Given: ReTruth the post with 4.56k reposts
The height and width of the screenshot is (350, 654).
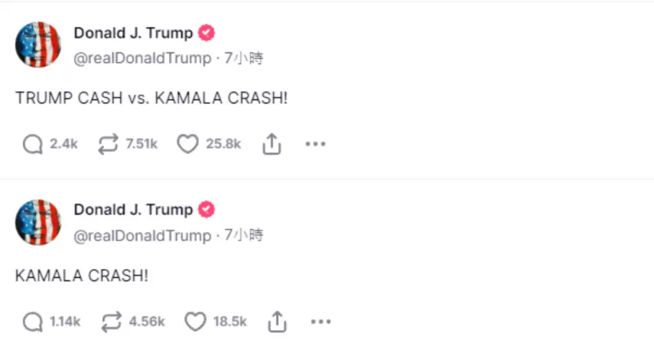Looking at the screenshot, I should (111, 321).
